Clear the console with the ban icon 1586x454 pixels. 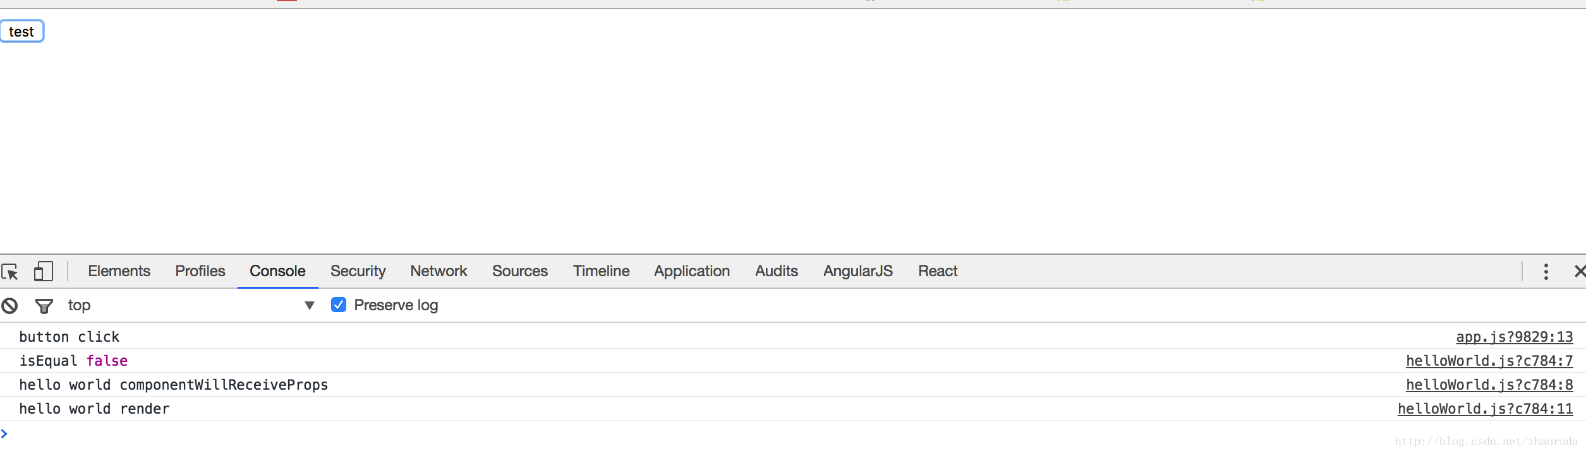(x=9, y=306)
